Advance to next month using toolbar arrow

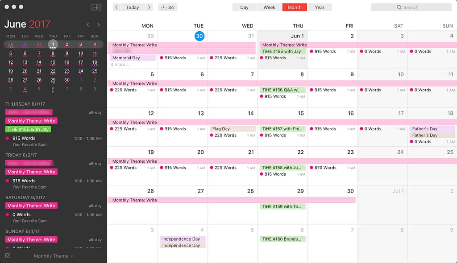pyautogui.click(x=149, y=7)
